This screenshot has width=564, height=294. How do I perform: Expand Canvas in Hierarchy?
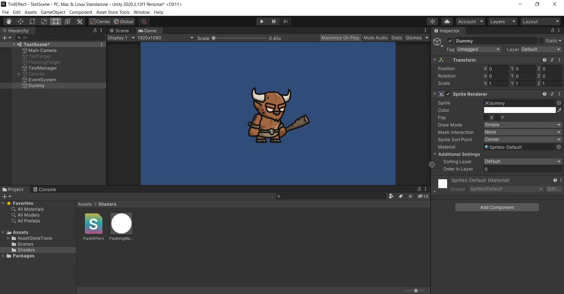[x=19, y=74]
